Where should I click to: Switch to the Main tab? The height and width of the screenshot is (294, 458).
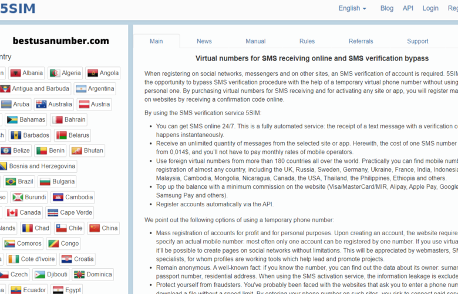pos(156,41)
